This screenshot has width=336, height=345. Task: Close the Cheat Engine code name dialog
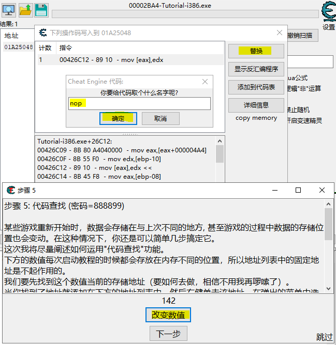(205, 82)
